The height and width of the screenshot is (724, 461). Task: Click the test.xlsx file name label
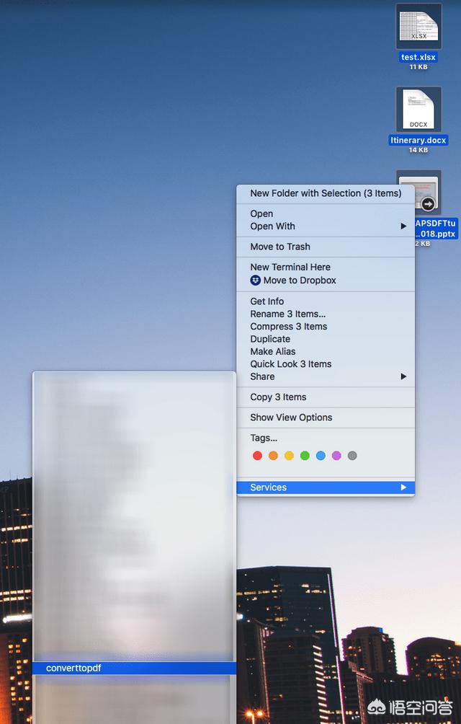point(418,57)
